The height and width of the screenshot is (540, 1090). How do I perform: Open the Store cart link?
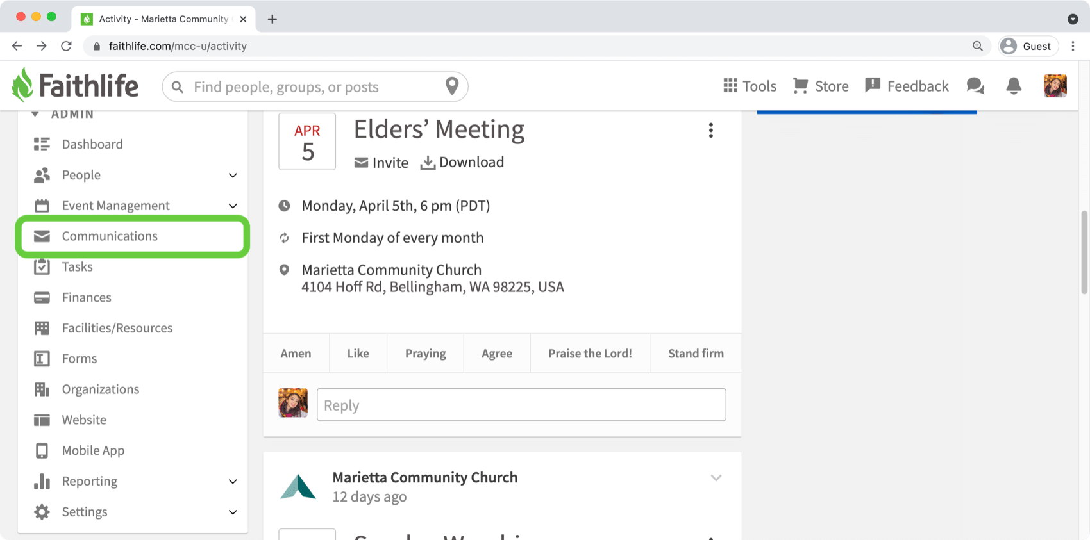pos(821,86)
